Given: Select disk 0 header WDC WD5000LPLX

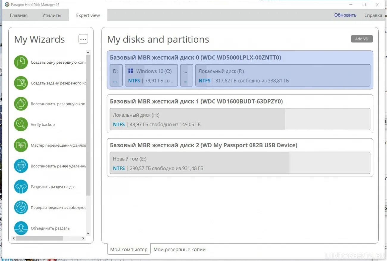Looking at the screenshot, I should pyautogui.click(x=196, y=57).
